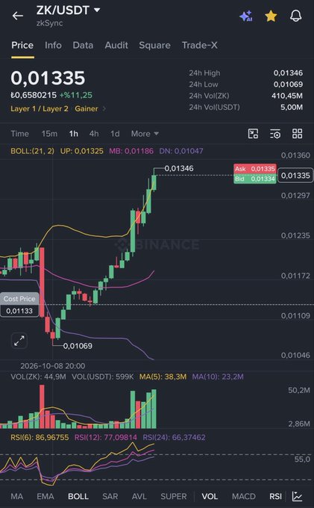Open the AI sparkle assistant icon
Image resolution: width=314 pixels, height=508 pixels.
pyautogui.click(x=246, y=16)
